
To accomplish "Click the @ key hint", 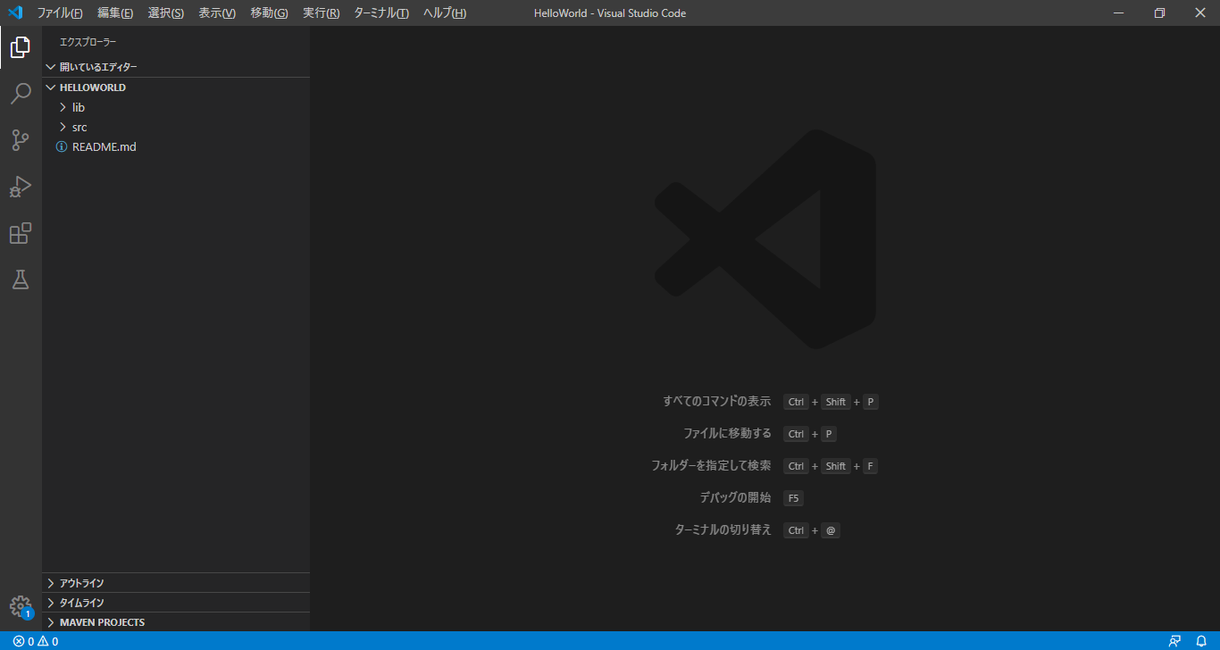I will pyautogui.click(x=831, y=530).
